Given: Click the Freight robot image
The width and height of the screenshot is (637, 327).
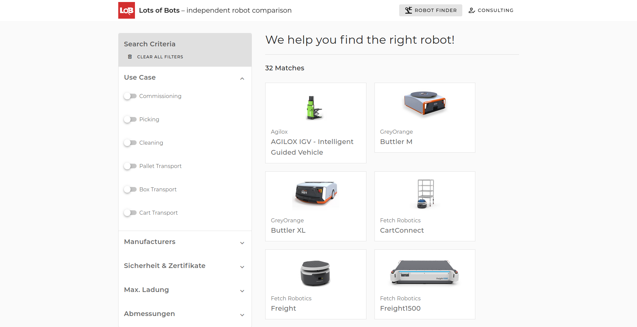Looking at the screenshot, I should coord(315,273).
